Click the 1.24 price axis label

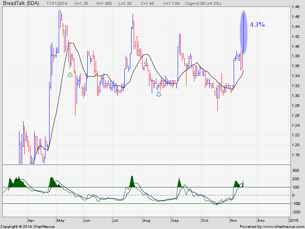(x=296, y=125)
